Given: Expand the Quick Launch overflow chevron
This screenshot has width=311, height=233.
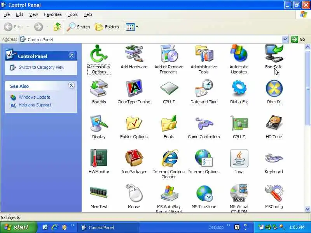Looking at the screenshot, I should [73, 226].
